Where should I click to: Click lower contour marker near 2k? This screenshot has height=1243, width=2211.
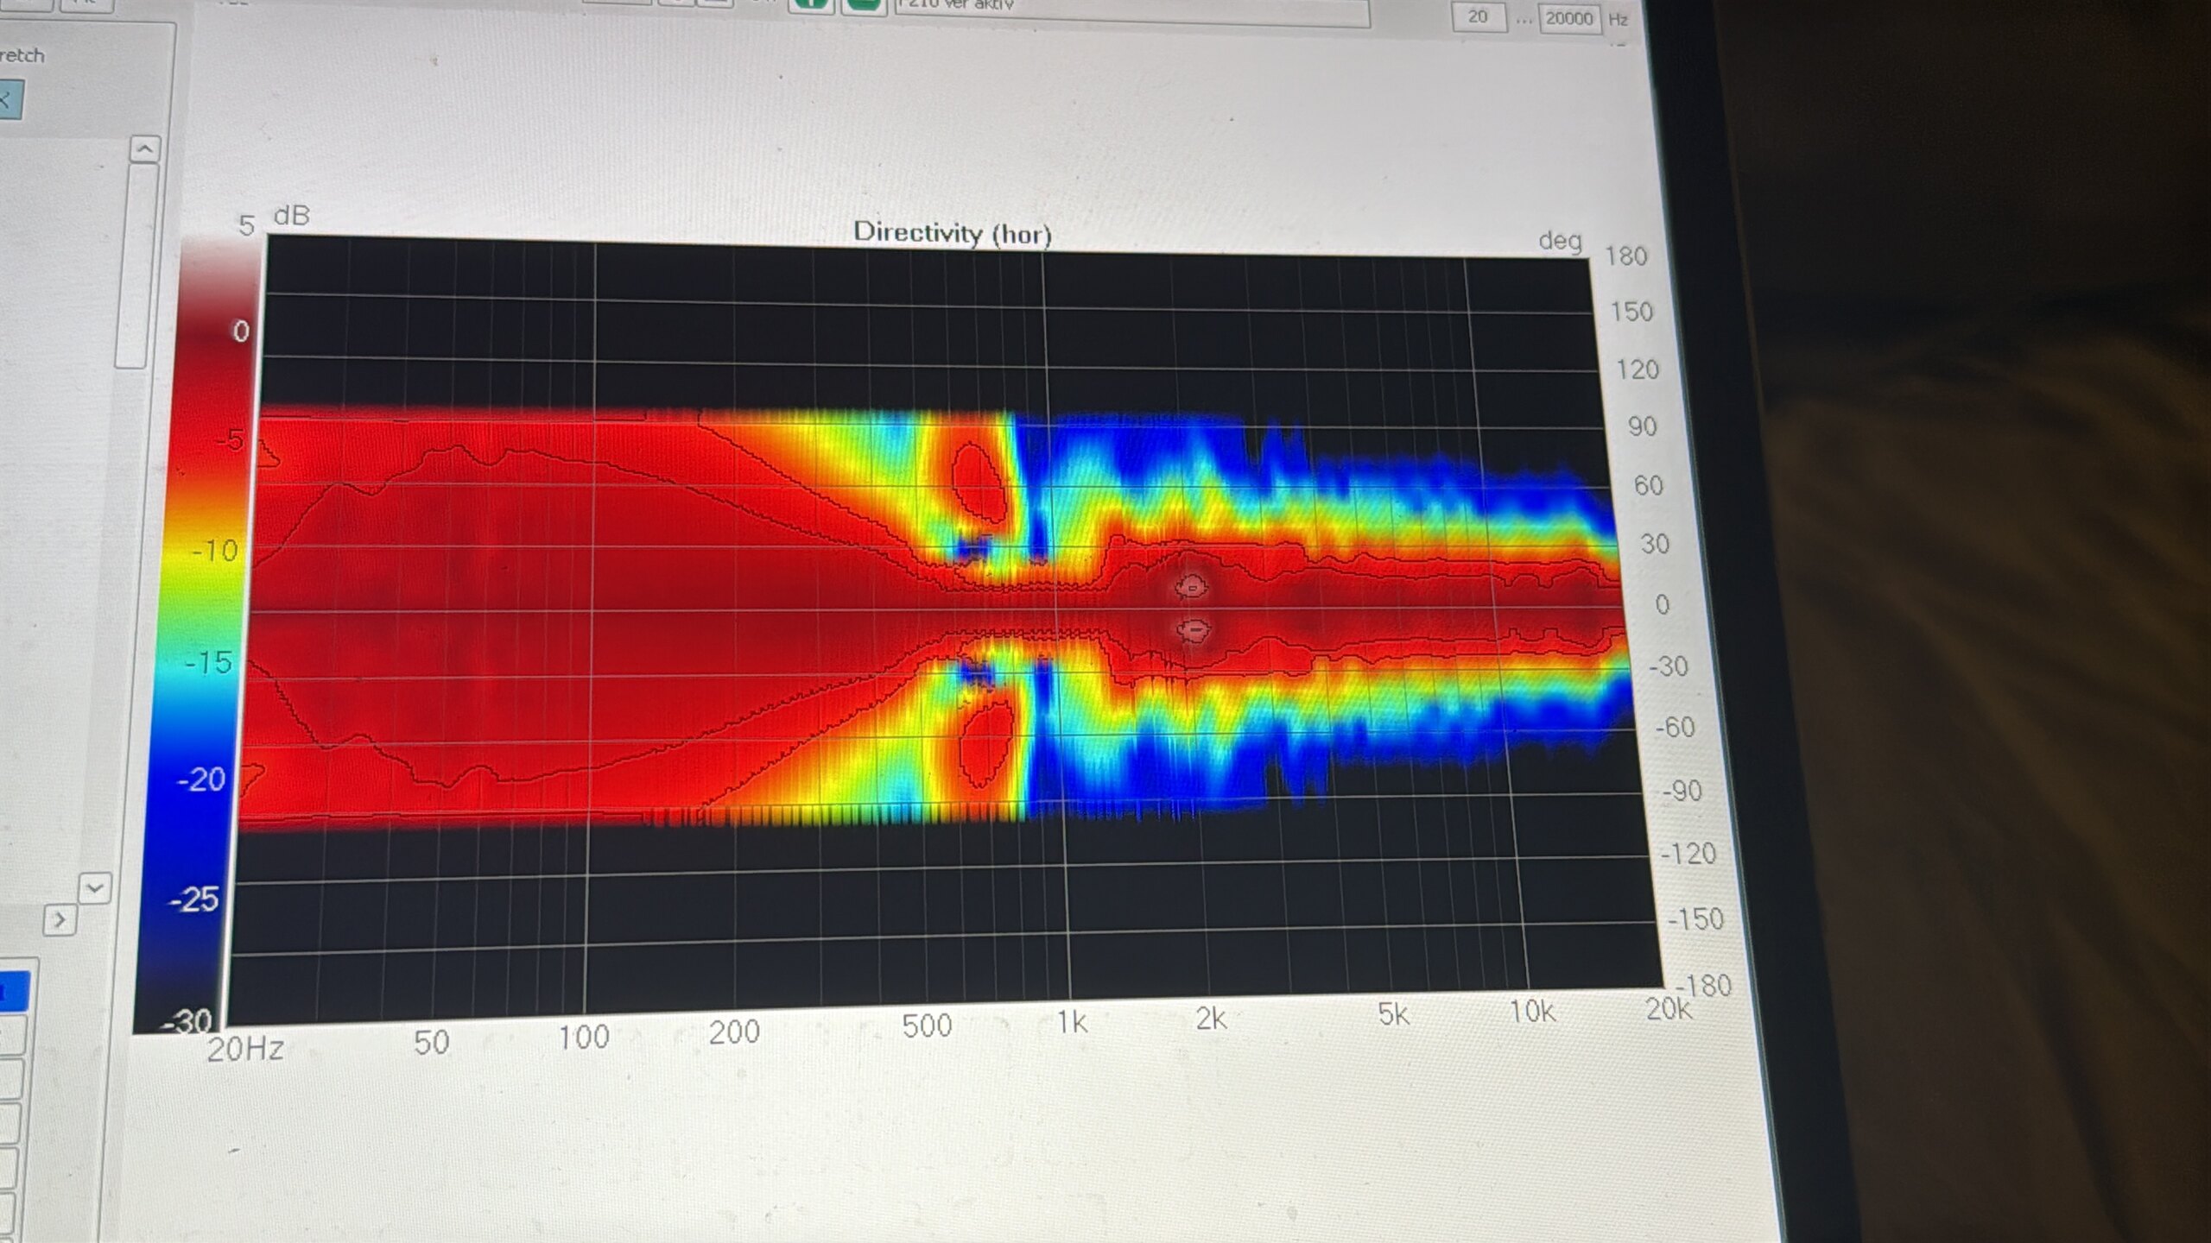(1193, 631)
